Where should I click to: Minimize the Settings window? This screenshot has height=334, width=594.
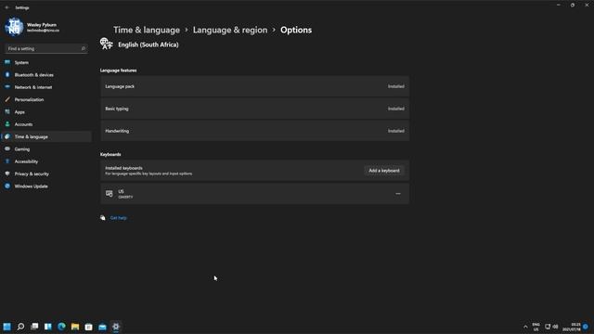click(x=559, y=5)
